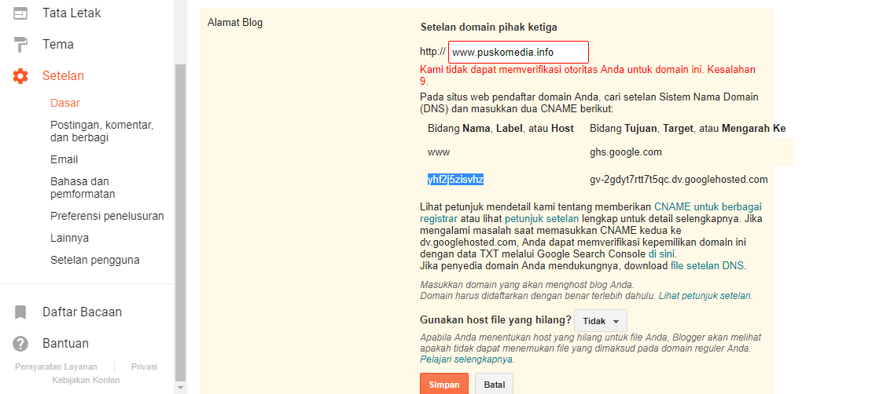Open the Setelan menu item
Image resolution: width=883 pixels, height=394 pixels.
[x=63, y=76]
